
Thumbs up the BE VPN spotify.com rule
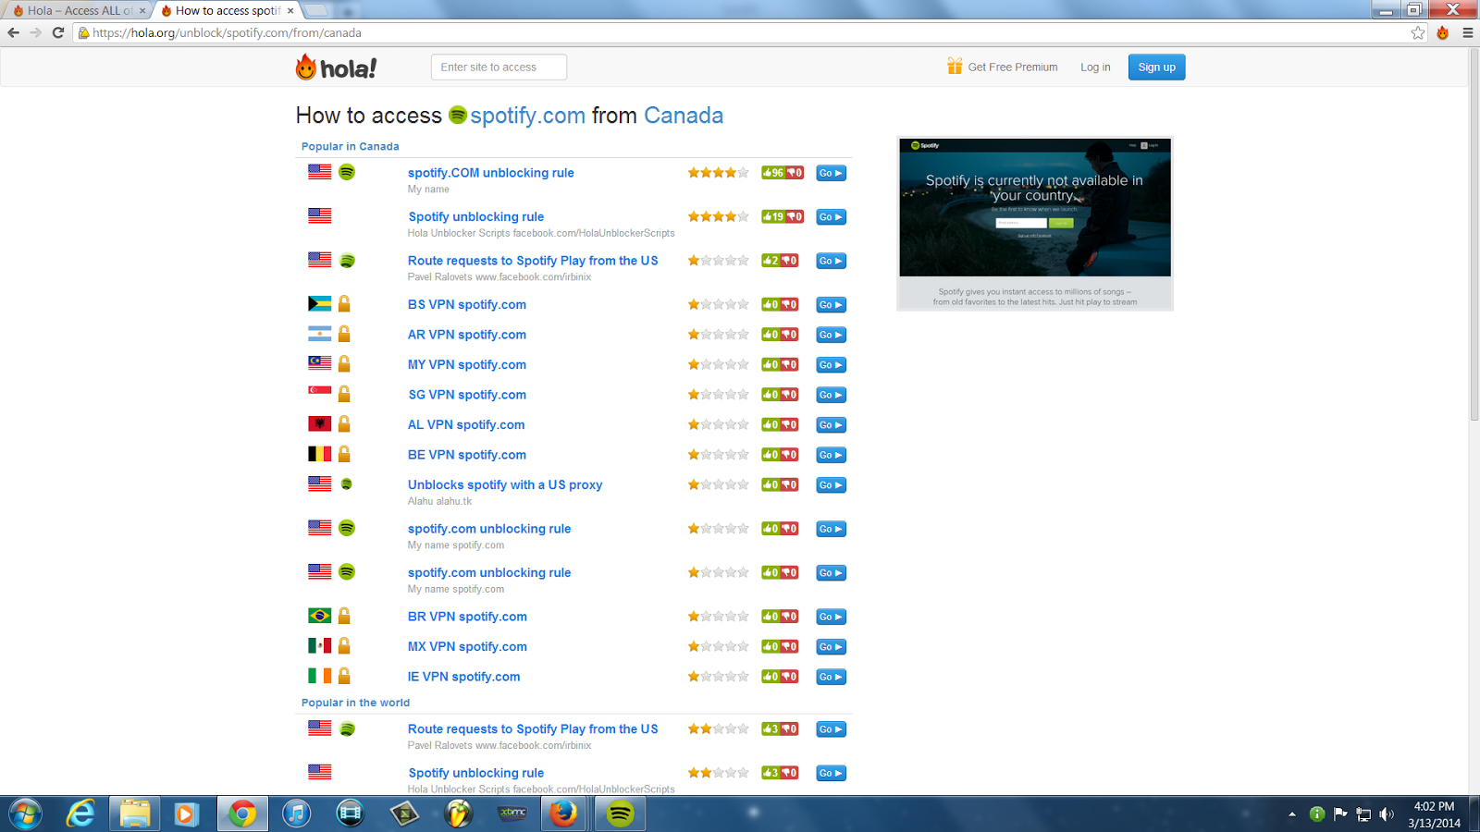coord(771,455)
